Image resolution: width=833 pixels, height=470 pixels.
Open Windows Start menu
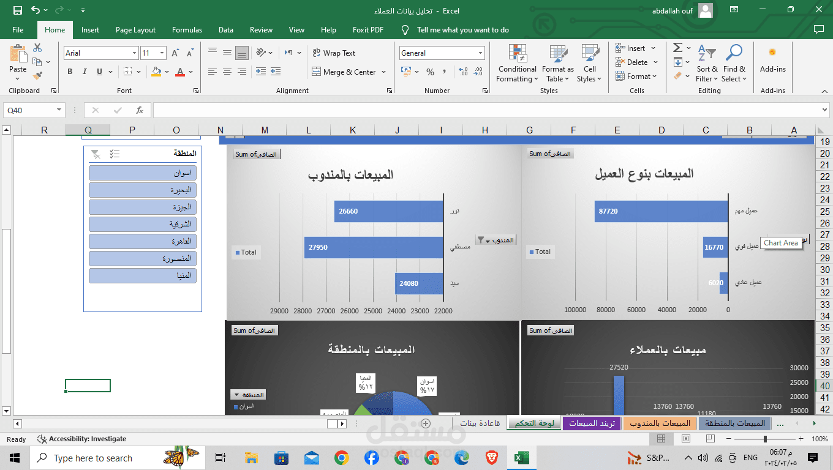(15, 458)
